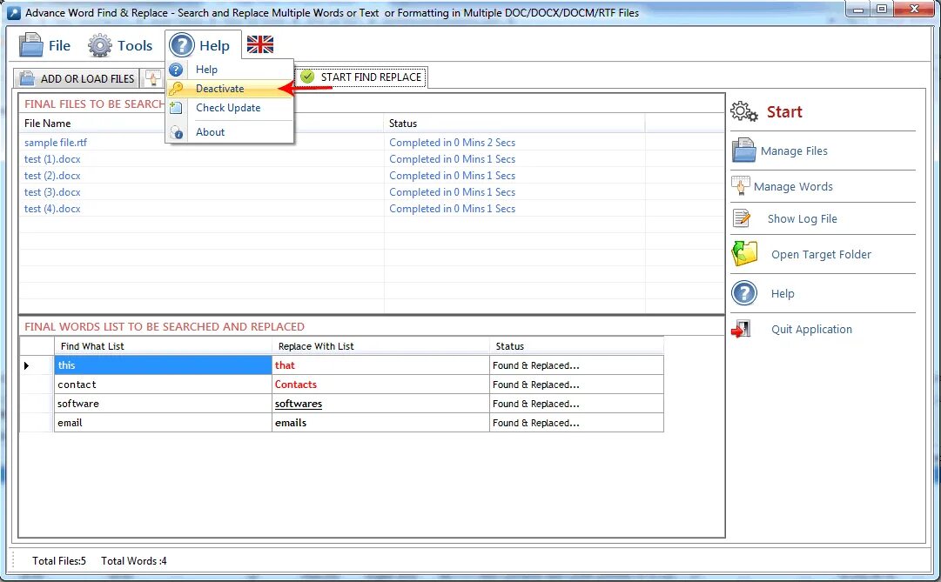This screenshot has height=582, width=941.
Task: Select the 'email' find word cell
Action: [163, 423]
